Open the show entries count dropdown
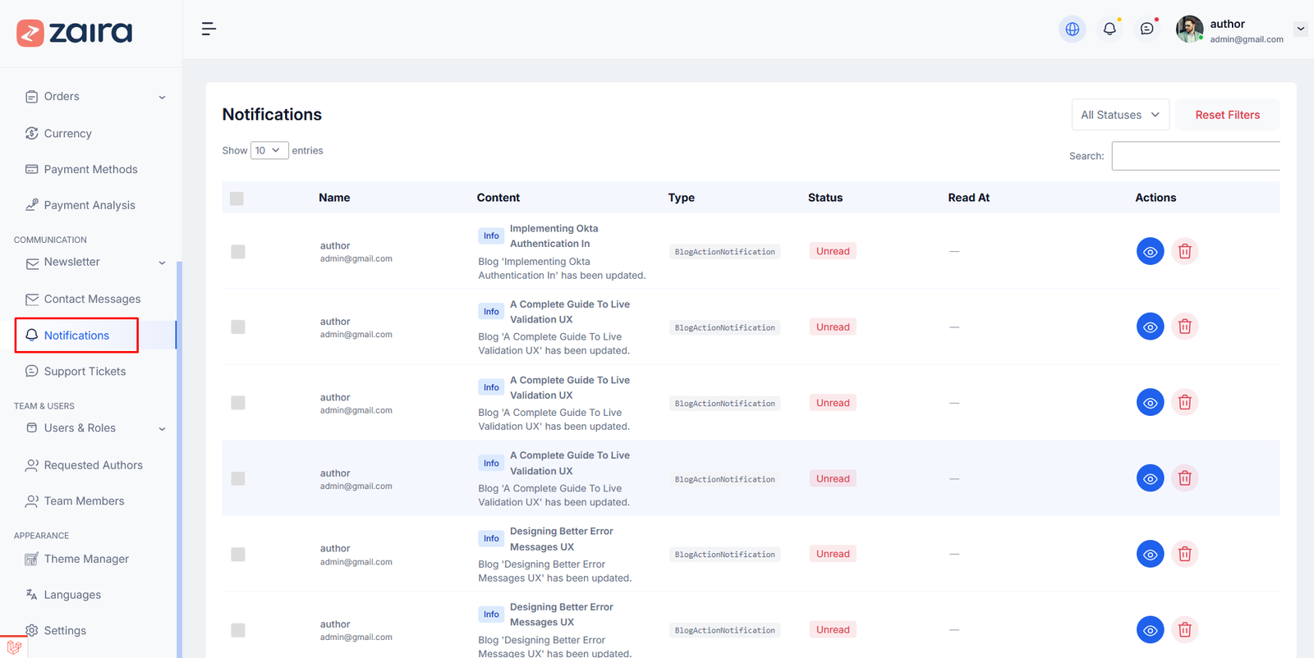This screenshot has width=1314, height=658. [x=269, y=151]
